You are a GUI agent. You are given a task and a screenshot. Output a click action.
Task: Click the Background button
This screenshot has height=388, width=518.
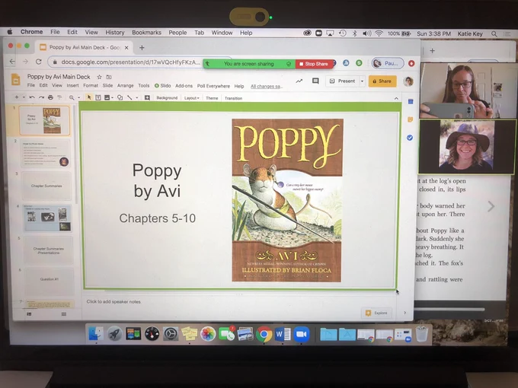(x=167, y=98)
